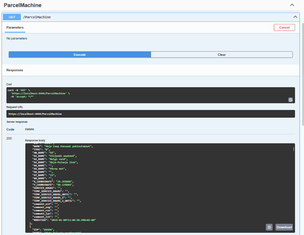Click the blue GET method badge
The image size is (304, 235).
(12, 17)
